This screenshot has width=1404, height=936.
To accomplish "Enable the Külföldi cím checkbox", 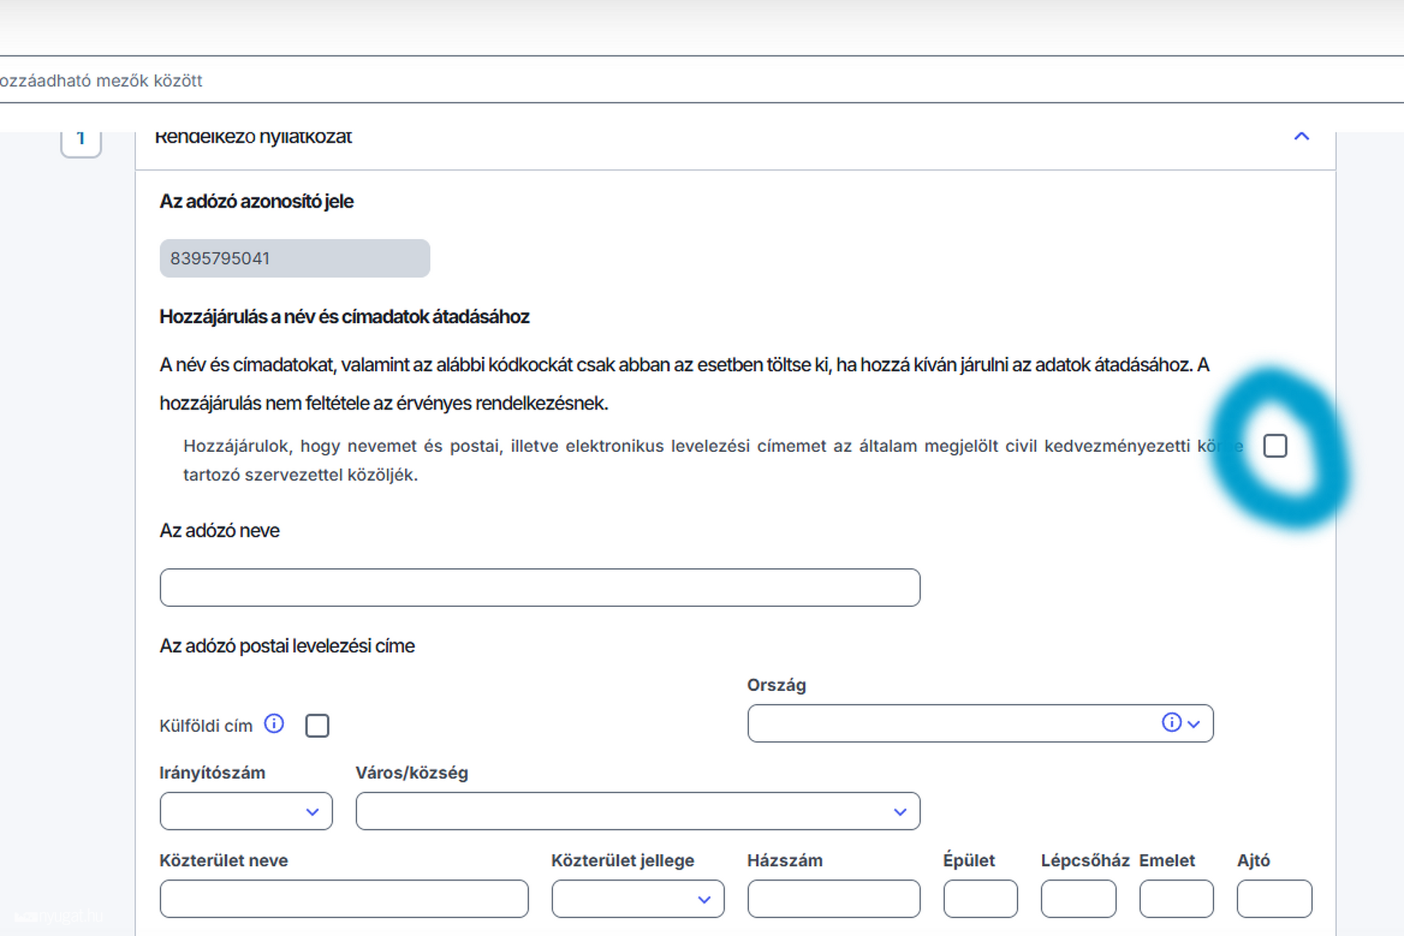I will pos(317,725).
